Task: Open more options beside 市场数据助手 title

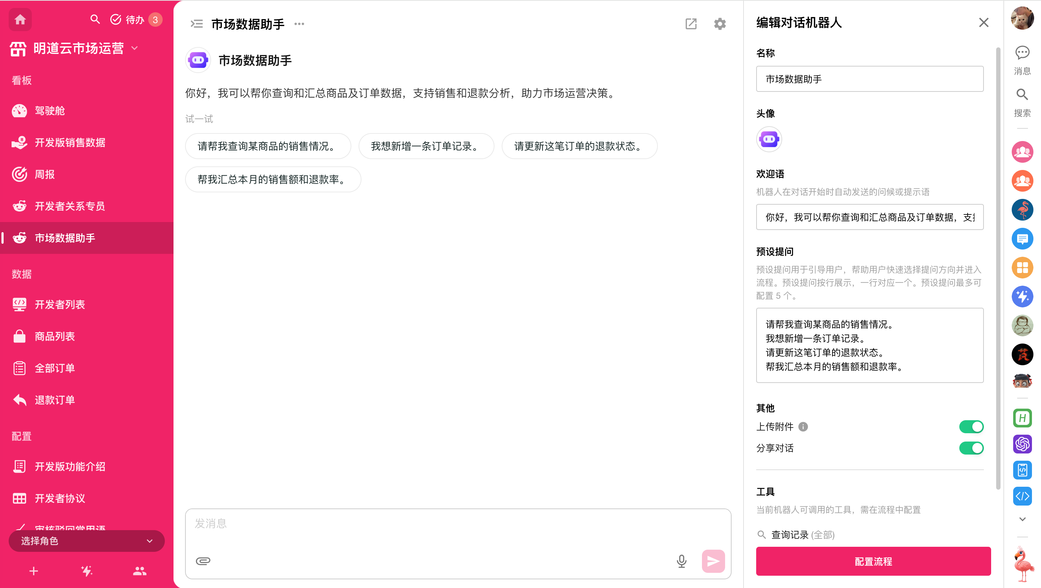Action: (299, 24)
